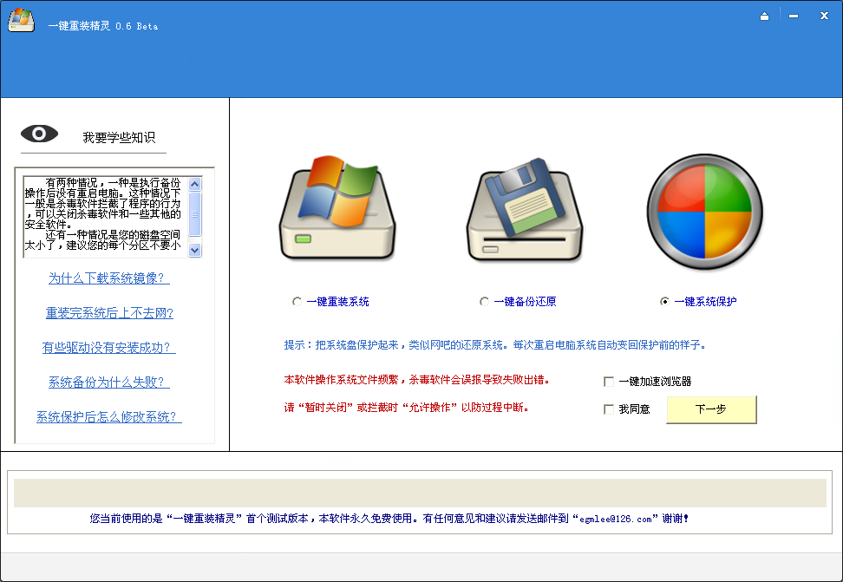Image resolution: width=843 pixels, height=582 pixels.
Task: Open the 系统备份为什么失败? link
Action: (109, 382)
